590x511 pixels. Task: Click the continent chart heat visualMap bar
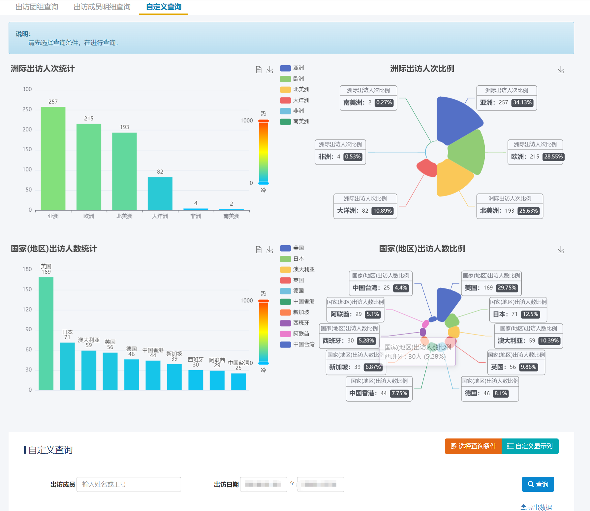click(263, 152)
